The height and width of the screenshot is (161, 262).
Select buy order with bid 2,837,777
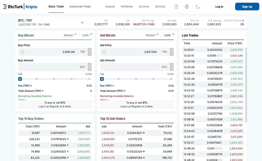(x=55, y=133)
